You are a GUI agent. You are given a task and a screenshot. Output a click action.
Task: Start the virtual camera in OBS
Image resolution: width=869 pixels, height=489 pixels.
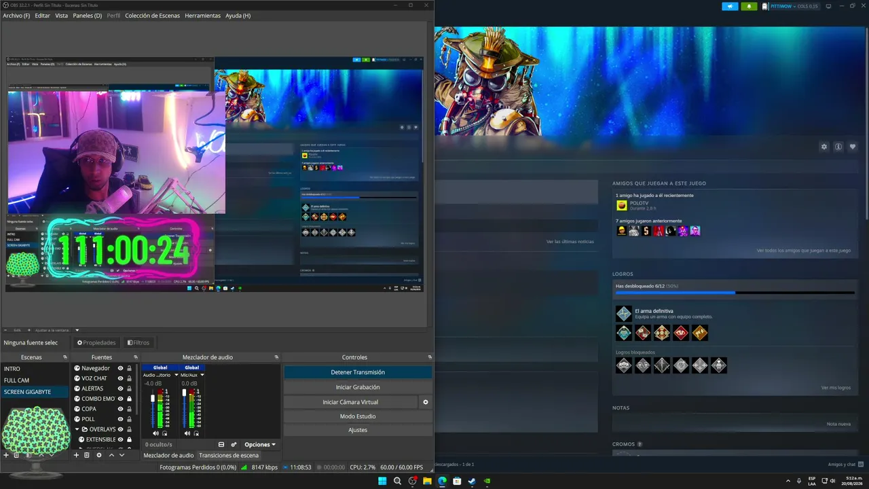[x=350, y=402]
